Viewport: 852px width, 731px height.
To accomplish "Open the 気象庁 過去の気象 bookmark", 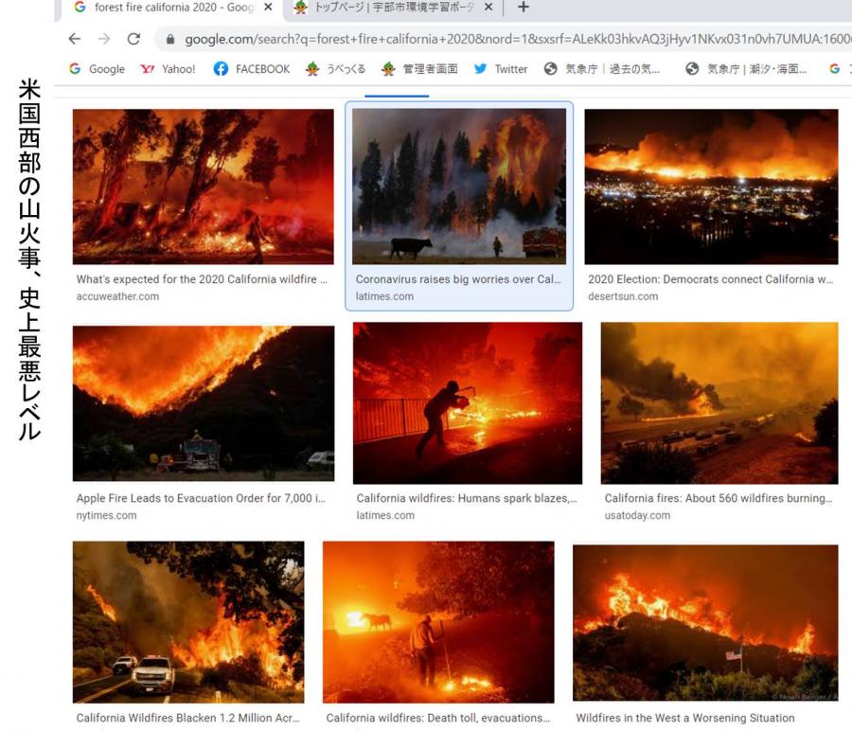I will click(x=602, y=69).
